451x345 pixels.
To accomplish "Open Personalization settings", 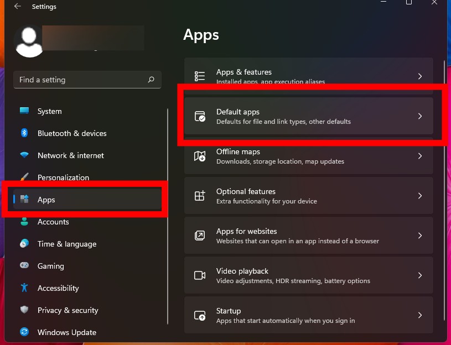I will pos(87,177).
